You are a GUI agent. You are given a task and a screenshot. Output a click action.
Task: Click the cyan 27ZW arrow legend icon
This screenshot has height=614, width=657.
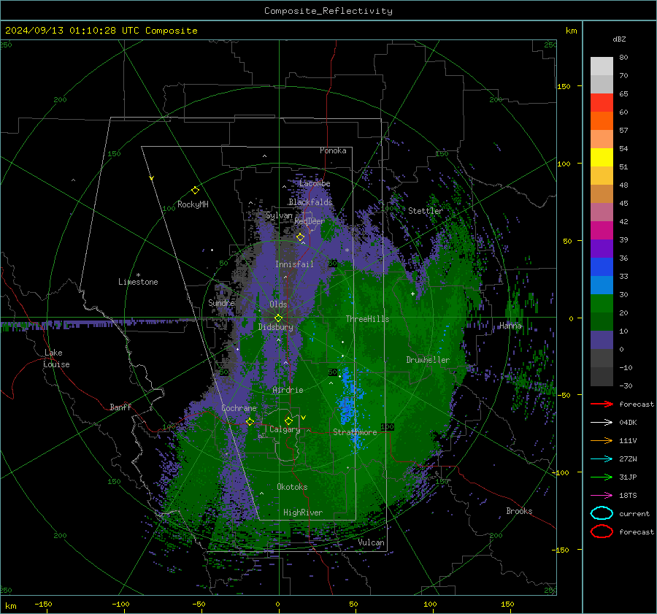tap(602, 459)
